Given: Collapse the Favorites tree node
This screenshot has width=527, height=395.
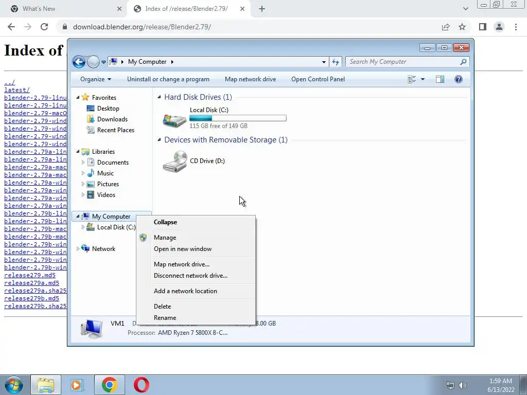Looking at the screenshot, I should point(78,97).
